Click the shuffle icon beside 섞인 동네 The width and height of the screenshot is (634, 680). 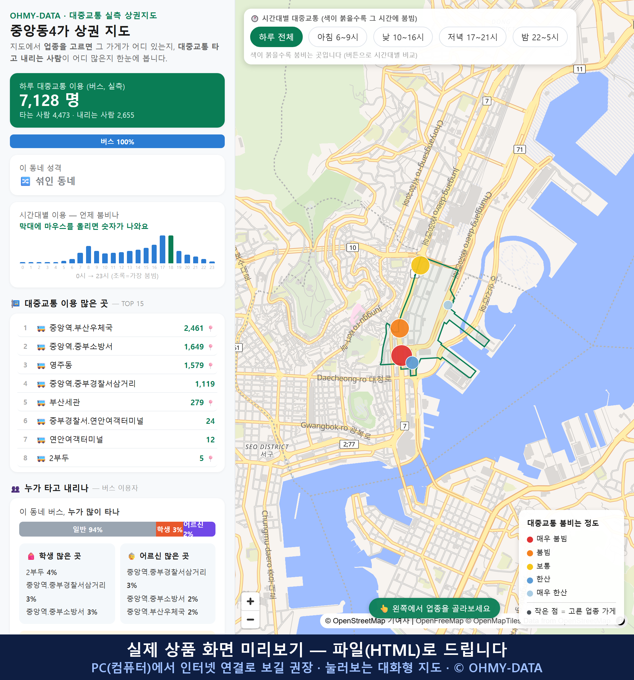pyautogui.click(x=25, y=181)
